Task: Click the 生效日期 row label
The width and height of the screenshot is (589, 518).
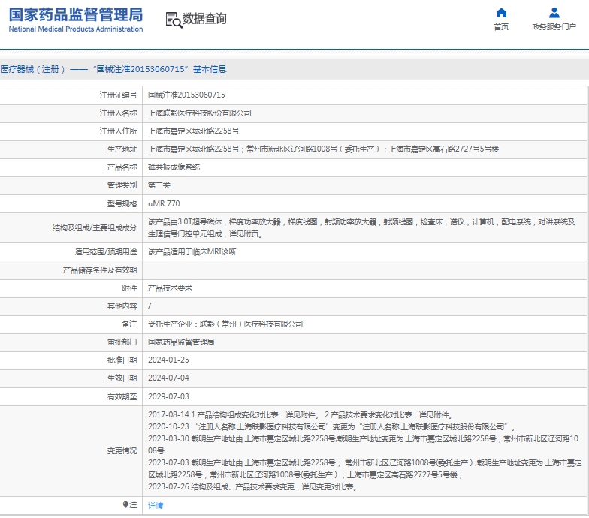Action: pyautogui.click(x=122, y=378)
